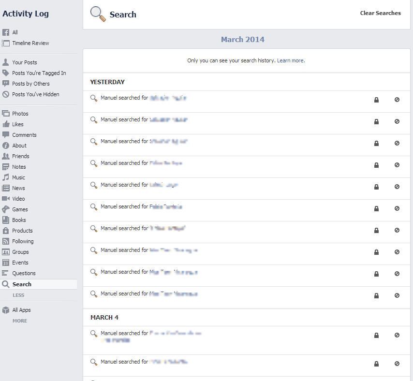Jump to the March 2014 heading
Viewport: 413px width, 381px height.
tap(243, 40)
